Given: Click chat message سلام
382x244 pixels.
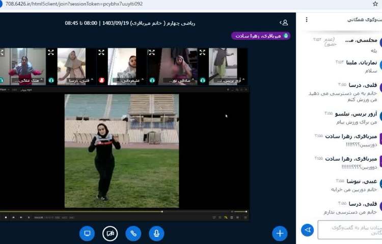Looking at the screenshot, I should 371,71.
